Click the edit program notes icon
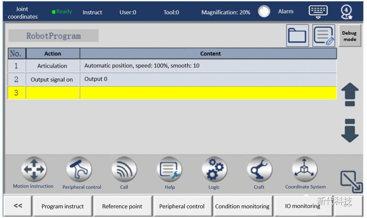The image size is (367, 218). [324, 36]
